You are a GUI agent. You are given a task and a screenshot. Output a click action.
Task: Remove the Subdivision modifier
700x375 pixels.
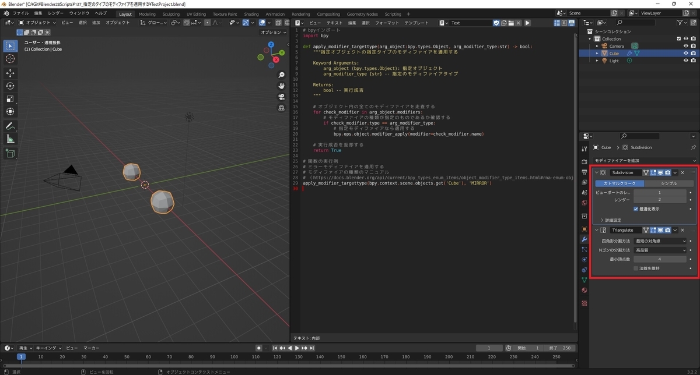(x=682, y=172)
